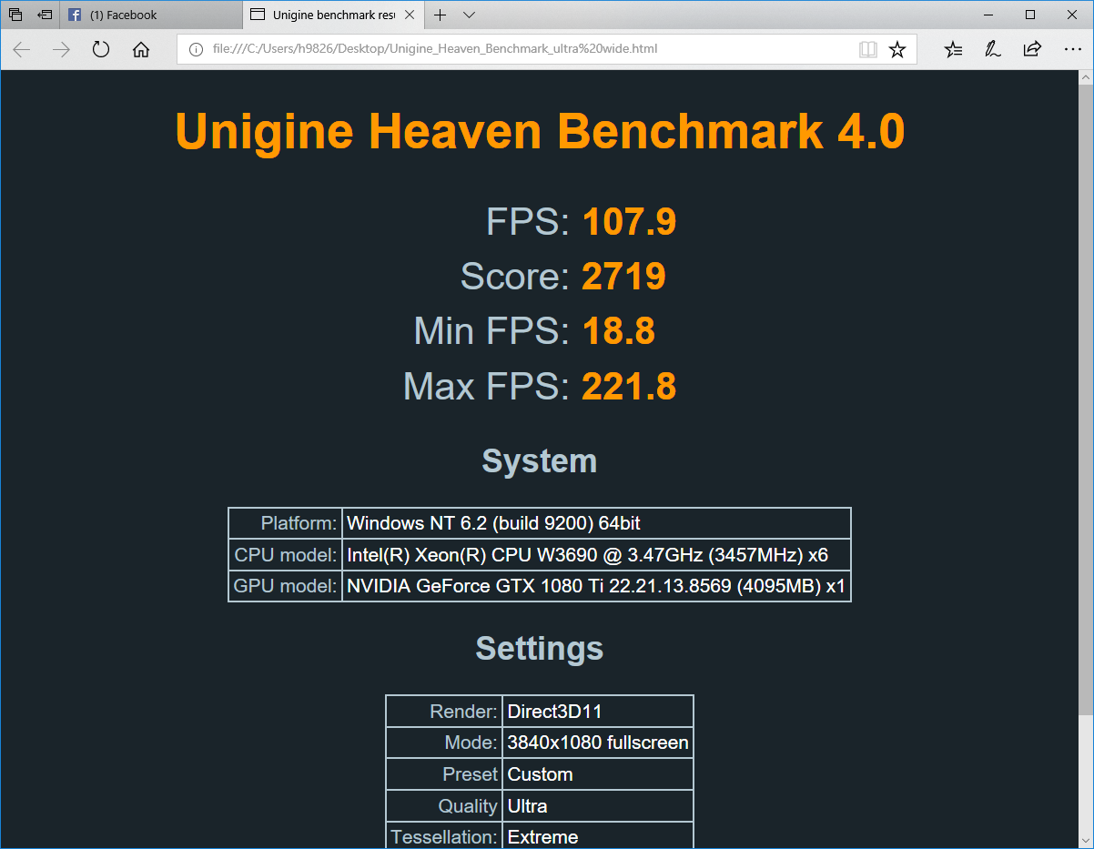Open Settings and more ellipsis menu
This screenshot has height=849, width=1094.
click(x=1072, y=49)
